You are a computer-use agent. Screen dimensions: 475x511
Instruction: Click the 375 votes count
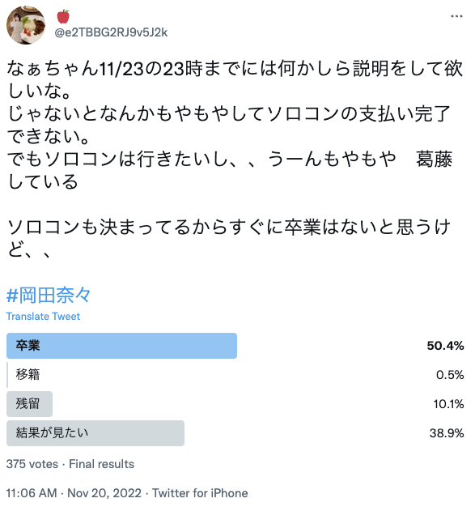click(32, 464)
